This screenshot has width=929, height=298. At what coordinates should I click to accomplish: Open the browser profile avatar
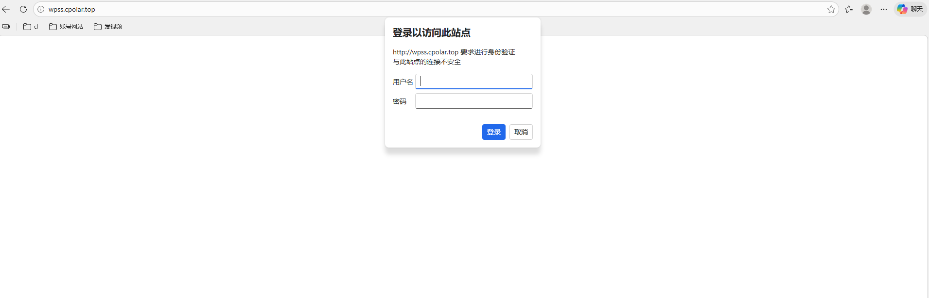(866, 9)
